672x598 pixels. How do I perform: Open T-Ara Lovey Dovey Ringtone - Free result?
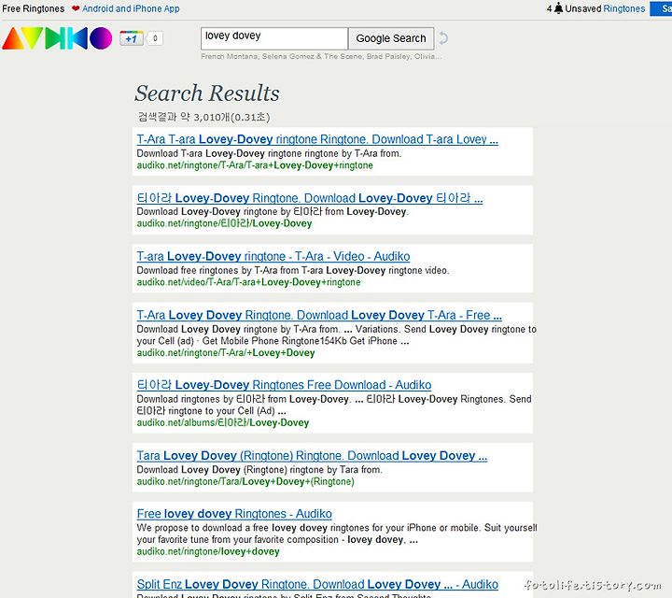pyautogui.click(x=319, y=315)
